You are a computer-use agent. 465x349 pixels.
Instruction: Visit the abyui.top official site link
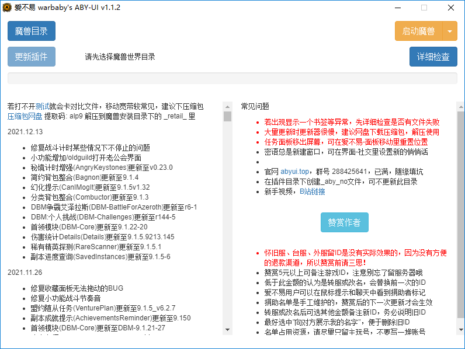click(x=294, y=172)
